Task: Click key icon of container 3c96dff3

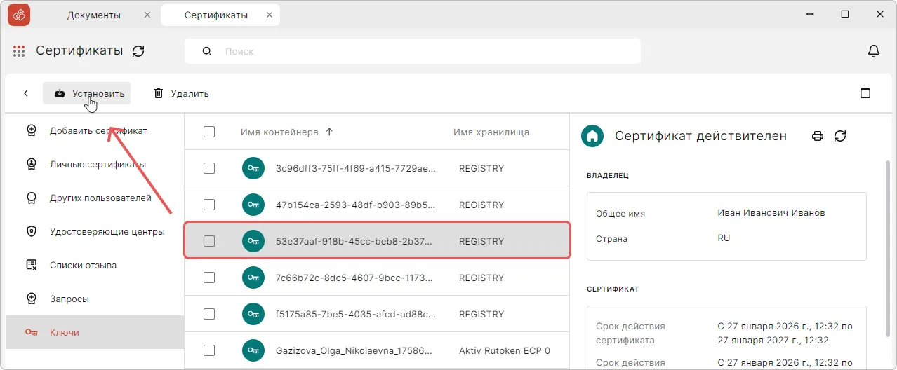Action: pos(253,168)
